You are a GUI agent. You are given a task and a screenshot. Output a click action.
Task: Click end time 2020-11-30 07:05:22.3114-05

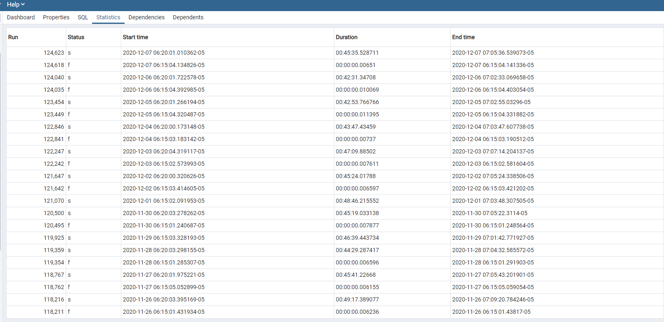(490, 213)
